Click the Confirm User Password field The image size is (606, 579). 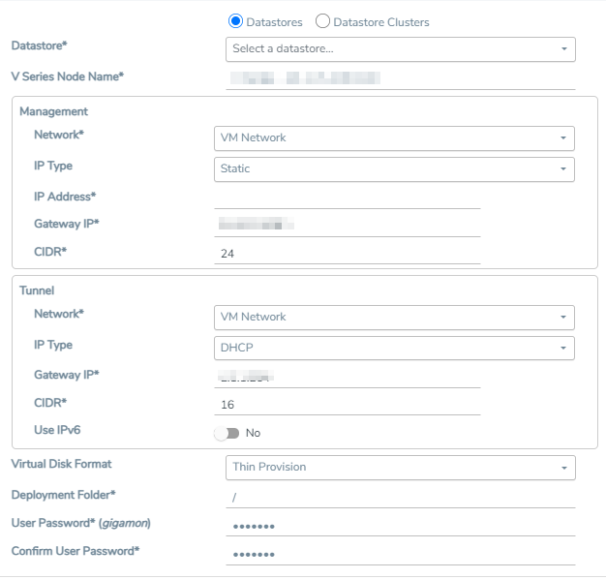click(x=401, y=554)
